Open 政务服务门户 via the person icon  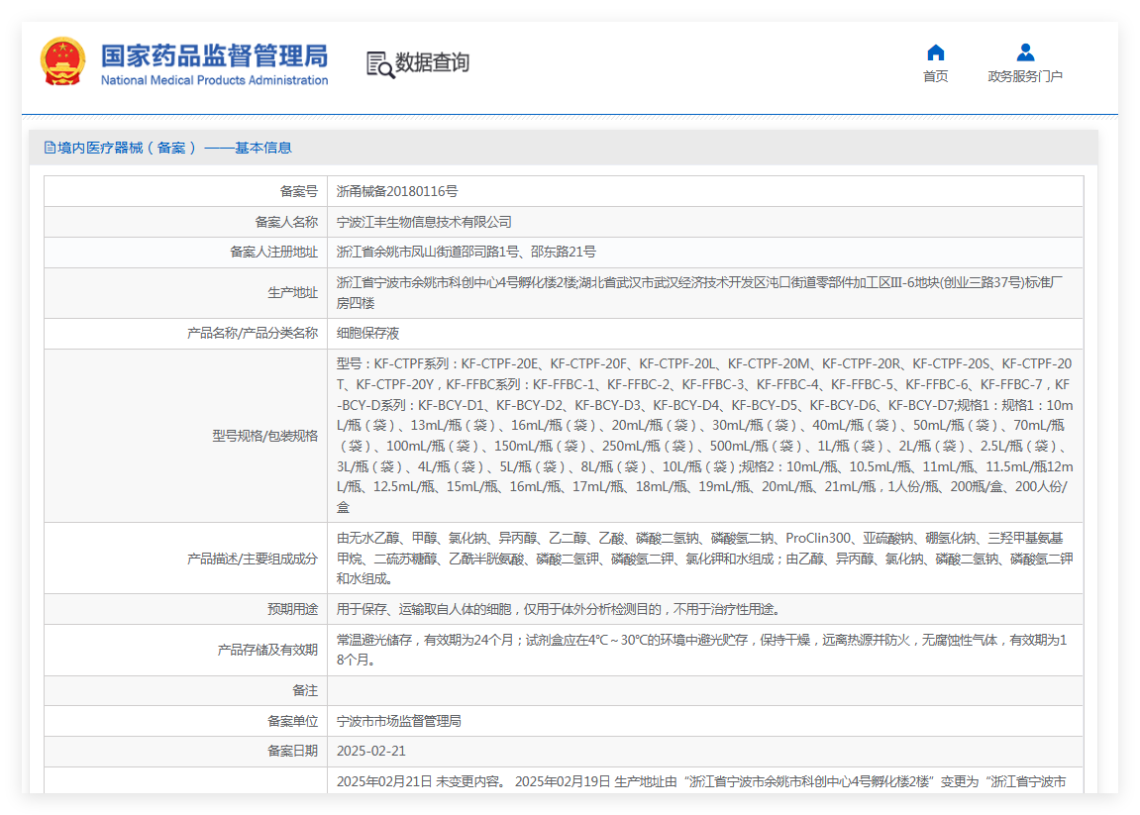pyautogui.click(x=1025, y=52)
